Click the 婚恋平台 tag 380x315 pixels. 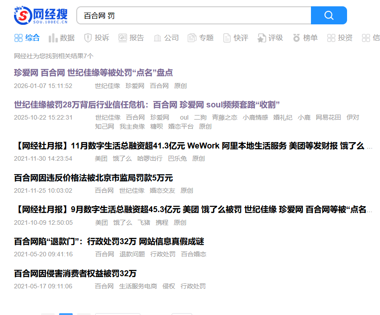pyautogui.click(x=181, y=126)
